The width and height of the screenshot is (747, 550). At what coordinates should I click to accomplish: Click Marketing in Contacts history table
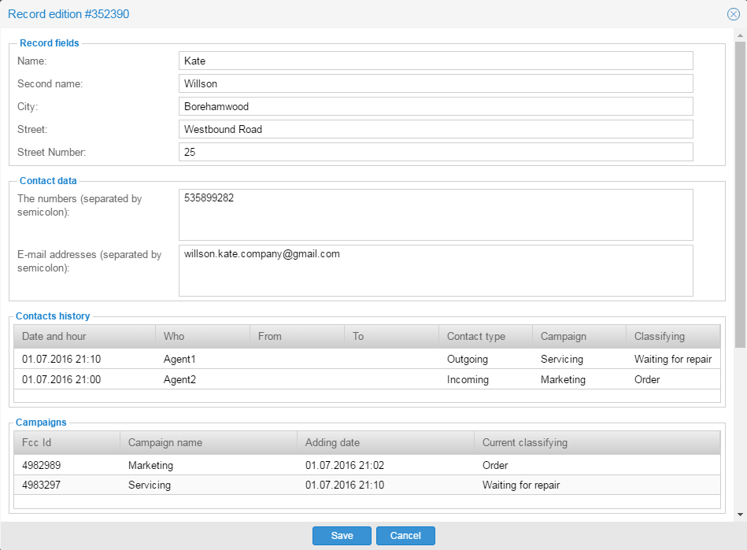pyautogui.click(x=563, y=379)
